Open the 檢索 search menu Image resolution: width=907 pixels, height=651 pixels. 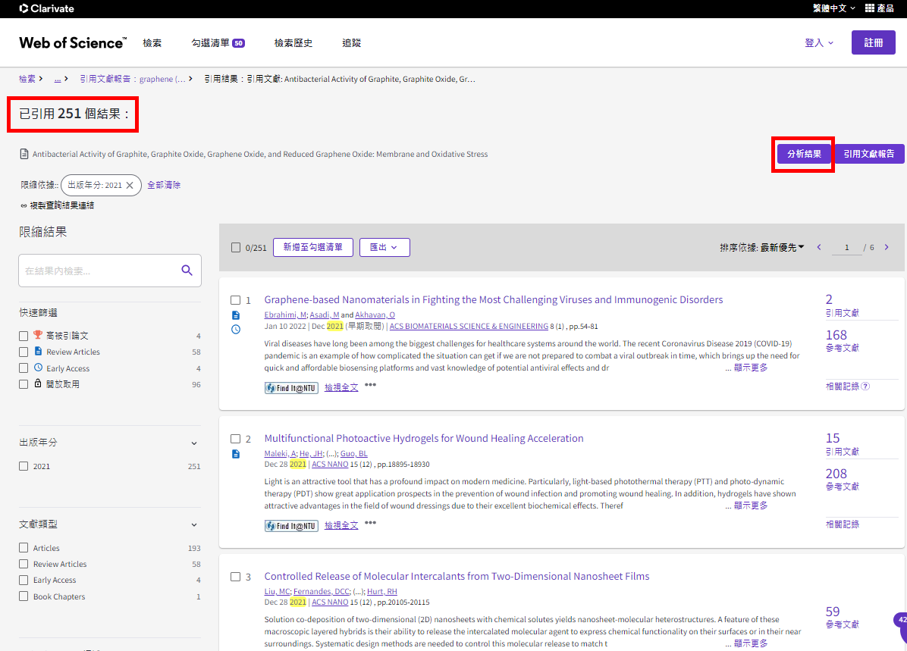(x=152, y=42)
